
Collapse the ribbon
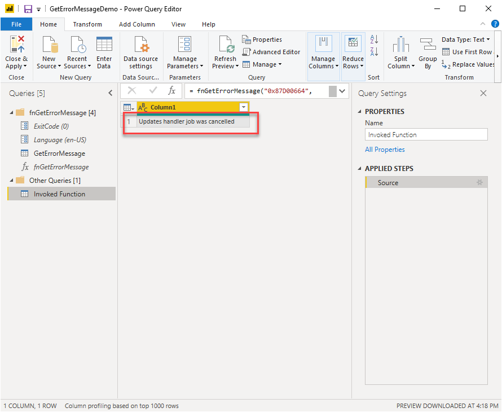(483, 24)
